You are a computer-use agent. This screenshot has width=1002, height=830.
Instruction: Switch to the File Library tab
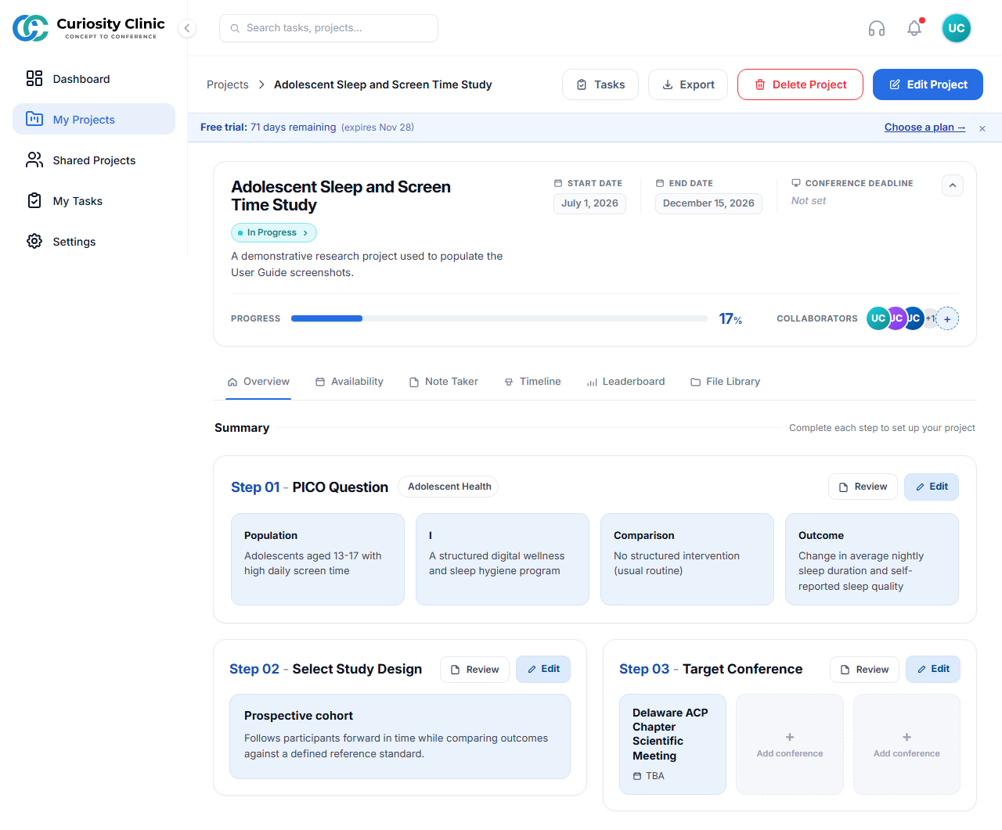click(725, 382)
